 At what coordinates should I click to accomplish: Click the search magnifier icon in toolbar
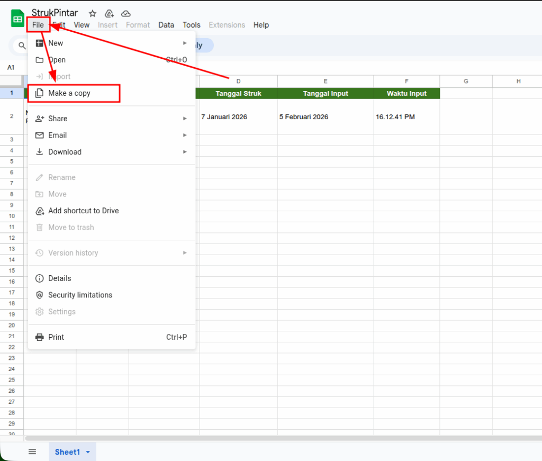click(22, 46)
